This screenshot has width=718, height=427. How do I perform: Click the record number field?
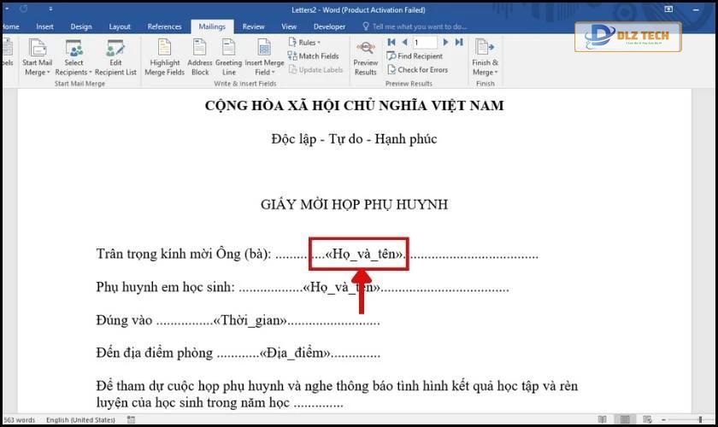[425, 43]
